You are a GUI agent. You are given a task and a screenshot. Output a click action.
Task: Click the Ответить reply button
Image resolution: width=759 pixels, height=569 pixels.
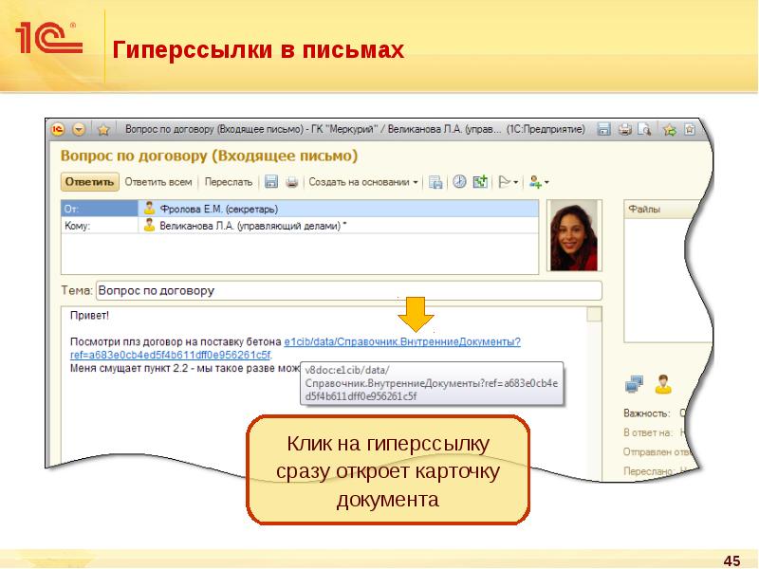pyautogui.click(x=90, y=181)
